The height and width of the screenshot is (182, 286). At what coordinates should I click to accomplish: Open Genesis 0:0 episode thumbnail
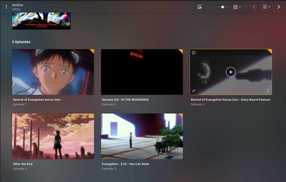(142, 72)
